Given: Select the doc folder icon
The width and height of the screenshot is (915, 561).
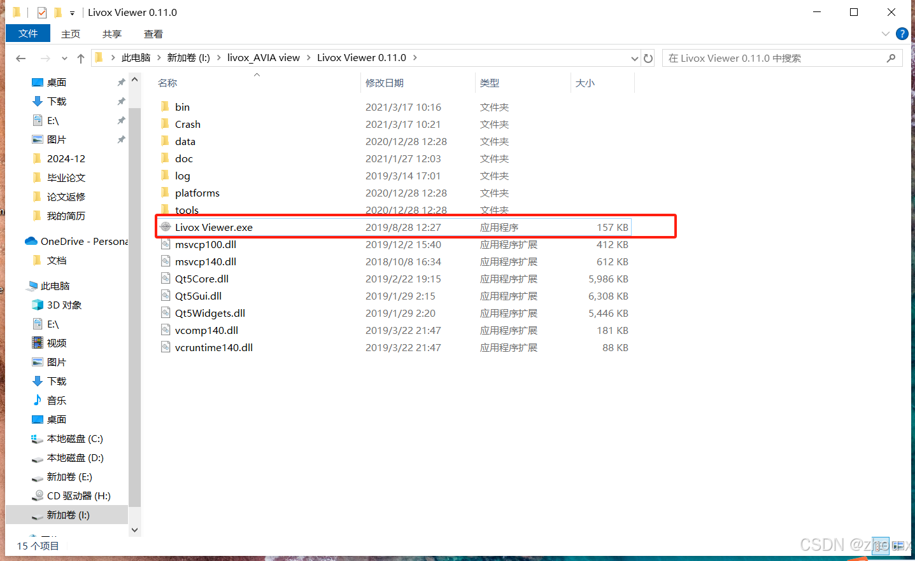Looking at the screenshot, I should (165, 158).
